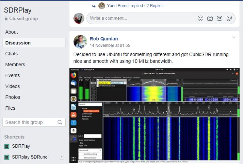Click the Wi-Fi icon in Ubuntu top bar
Image resolution: width=243 pixels, height=164 pixels.
click(x=227, y=70)
